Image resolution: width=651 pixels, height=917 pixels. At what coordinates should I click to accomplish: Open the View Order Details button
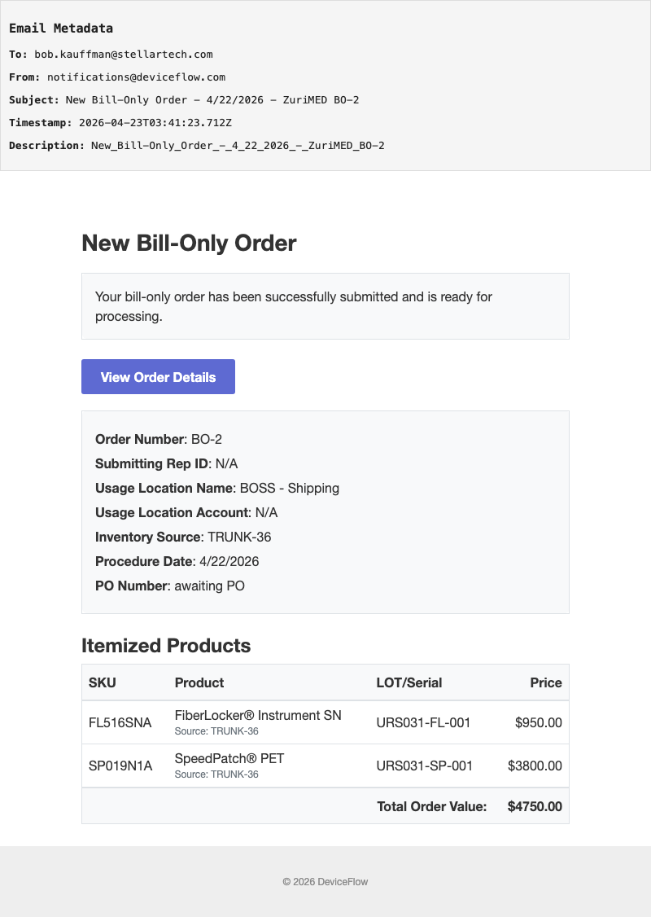[x=158, y=376]
